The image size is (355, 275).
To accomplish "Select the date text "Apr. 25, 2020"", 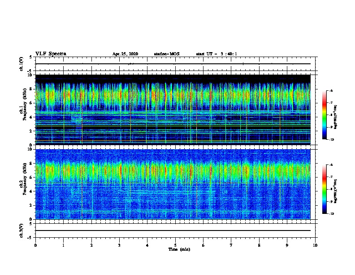I will click(x=125, y=54).
